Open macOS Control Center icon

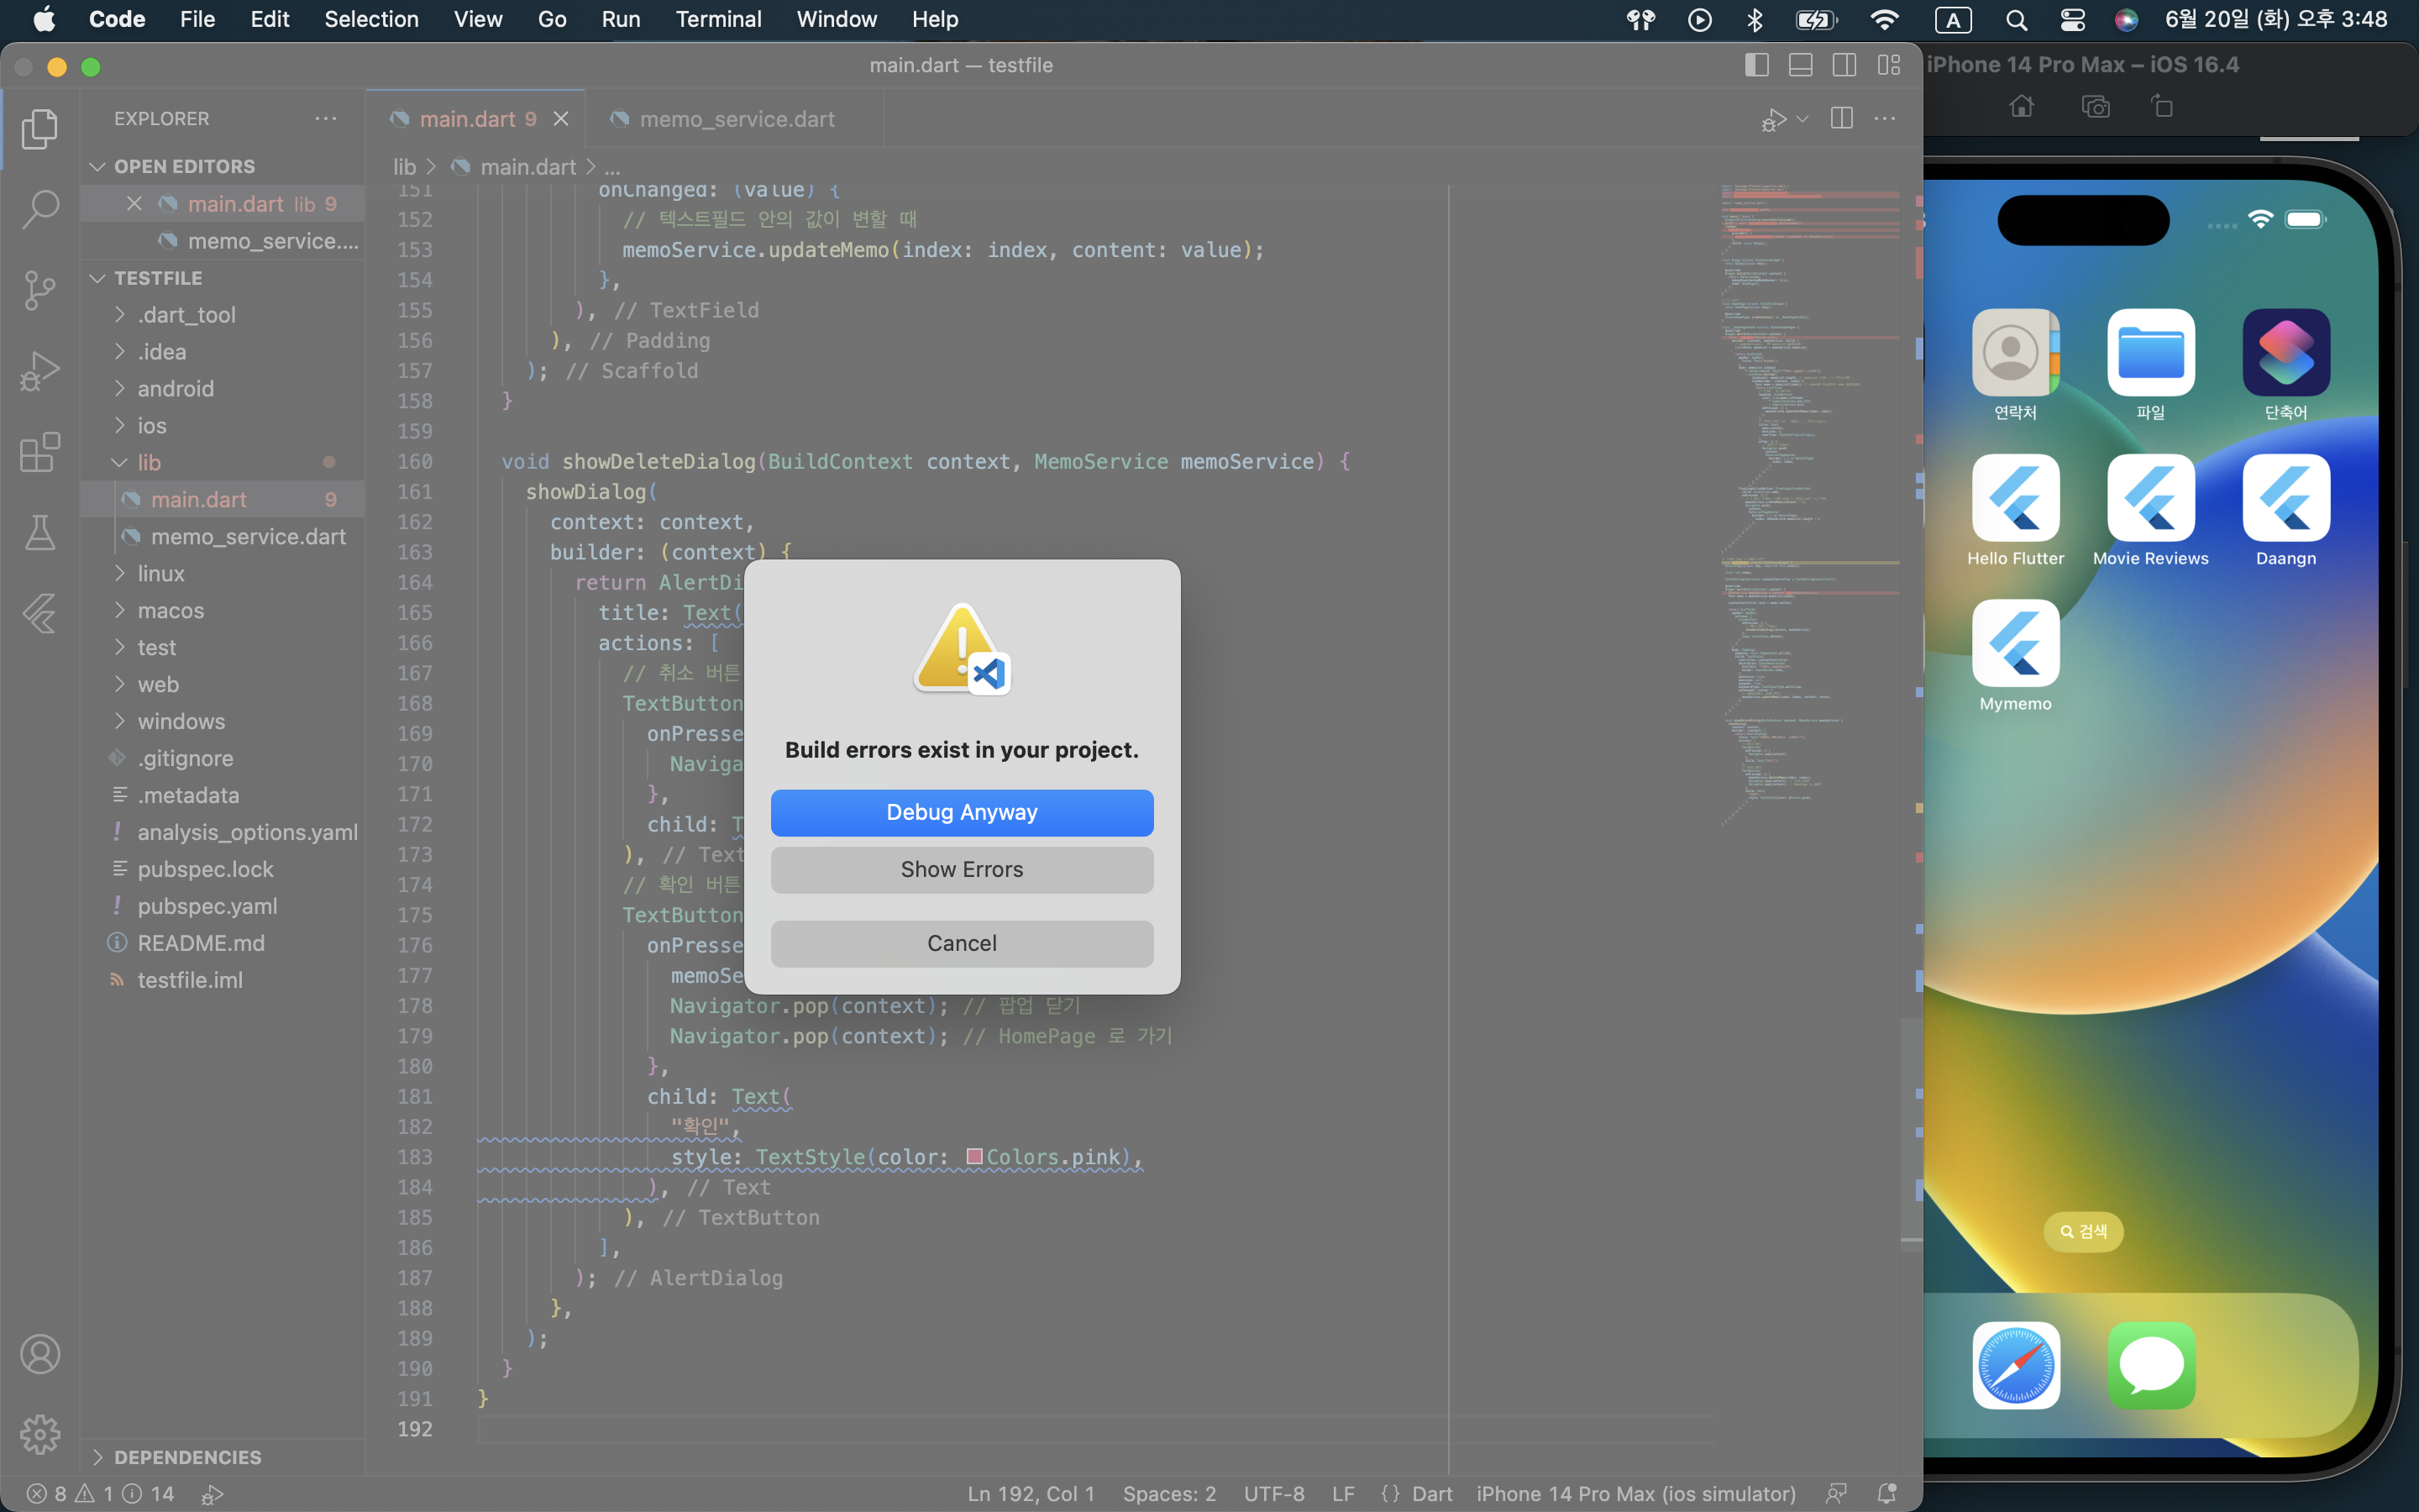click(2072, 19)
